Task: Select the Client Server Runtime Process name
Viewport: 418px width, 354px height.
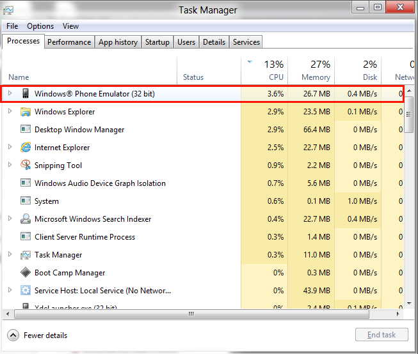Action: [84, 237]
